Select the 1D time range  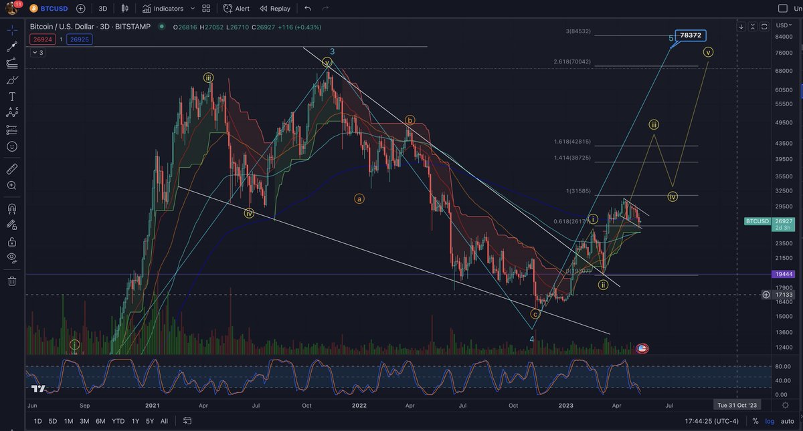pos(37,421)
